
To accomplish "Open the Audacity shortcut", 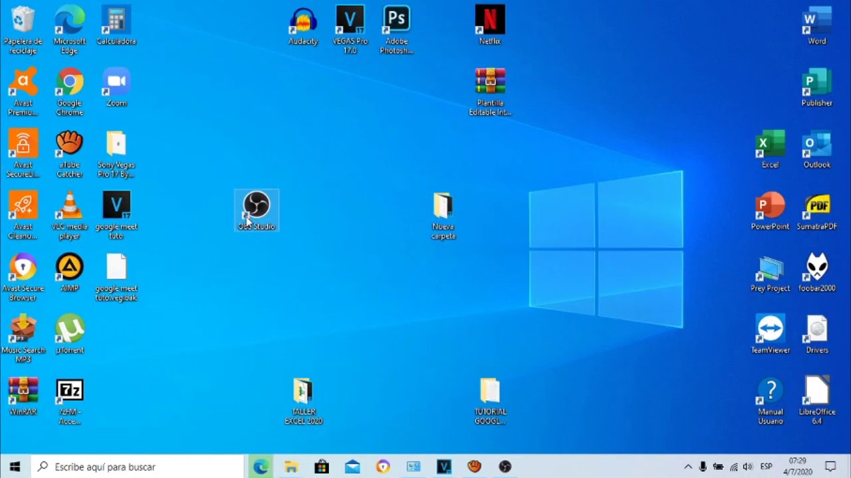I will click(x=303, y=27).
